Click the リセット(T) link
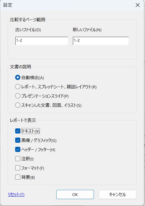The width and height of the screenshot is (145, 206). click(x=16, y=194)
